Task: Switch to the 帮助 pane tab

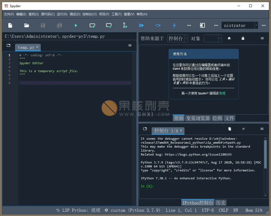Action: pyautogui.click(x=179, y=118)
